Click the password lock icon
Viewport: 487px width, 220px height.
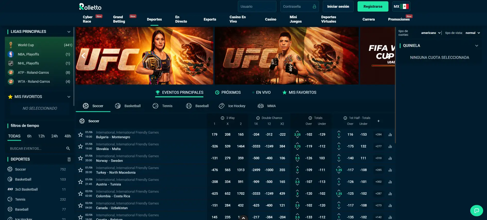(314, 6)
